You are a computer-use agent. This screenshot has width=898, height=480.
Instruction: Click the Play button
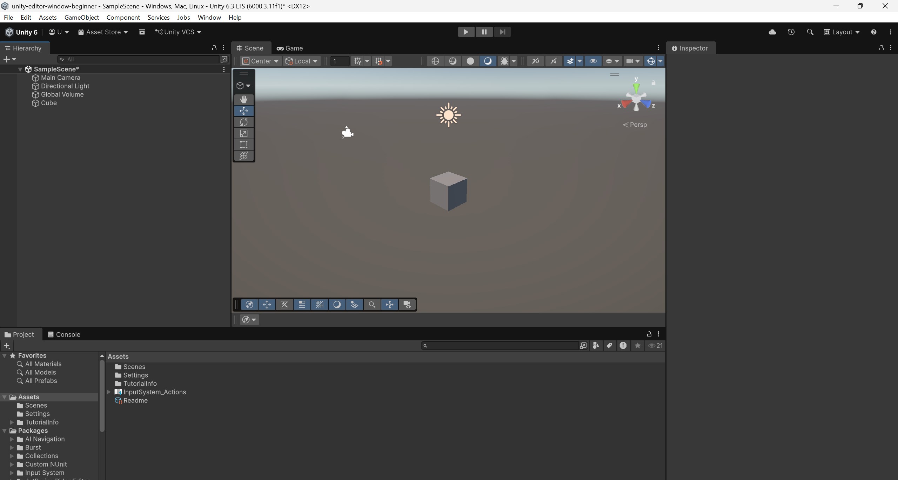466,32
